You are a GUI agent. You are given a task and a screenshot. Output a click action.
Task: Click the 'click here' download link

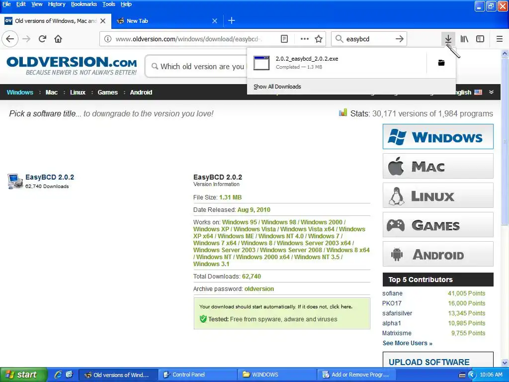(340, 306)
